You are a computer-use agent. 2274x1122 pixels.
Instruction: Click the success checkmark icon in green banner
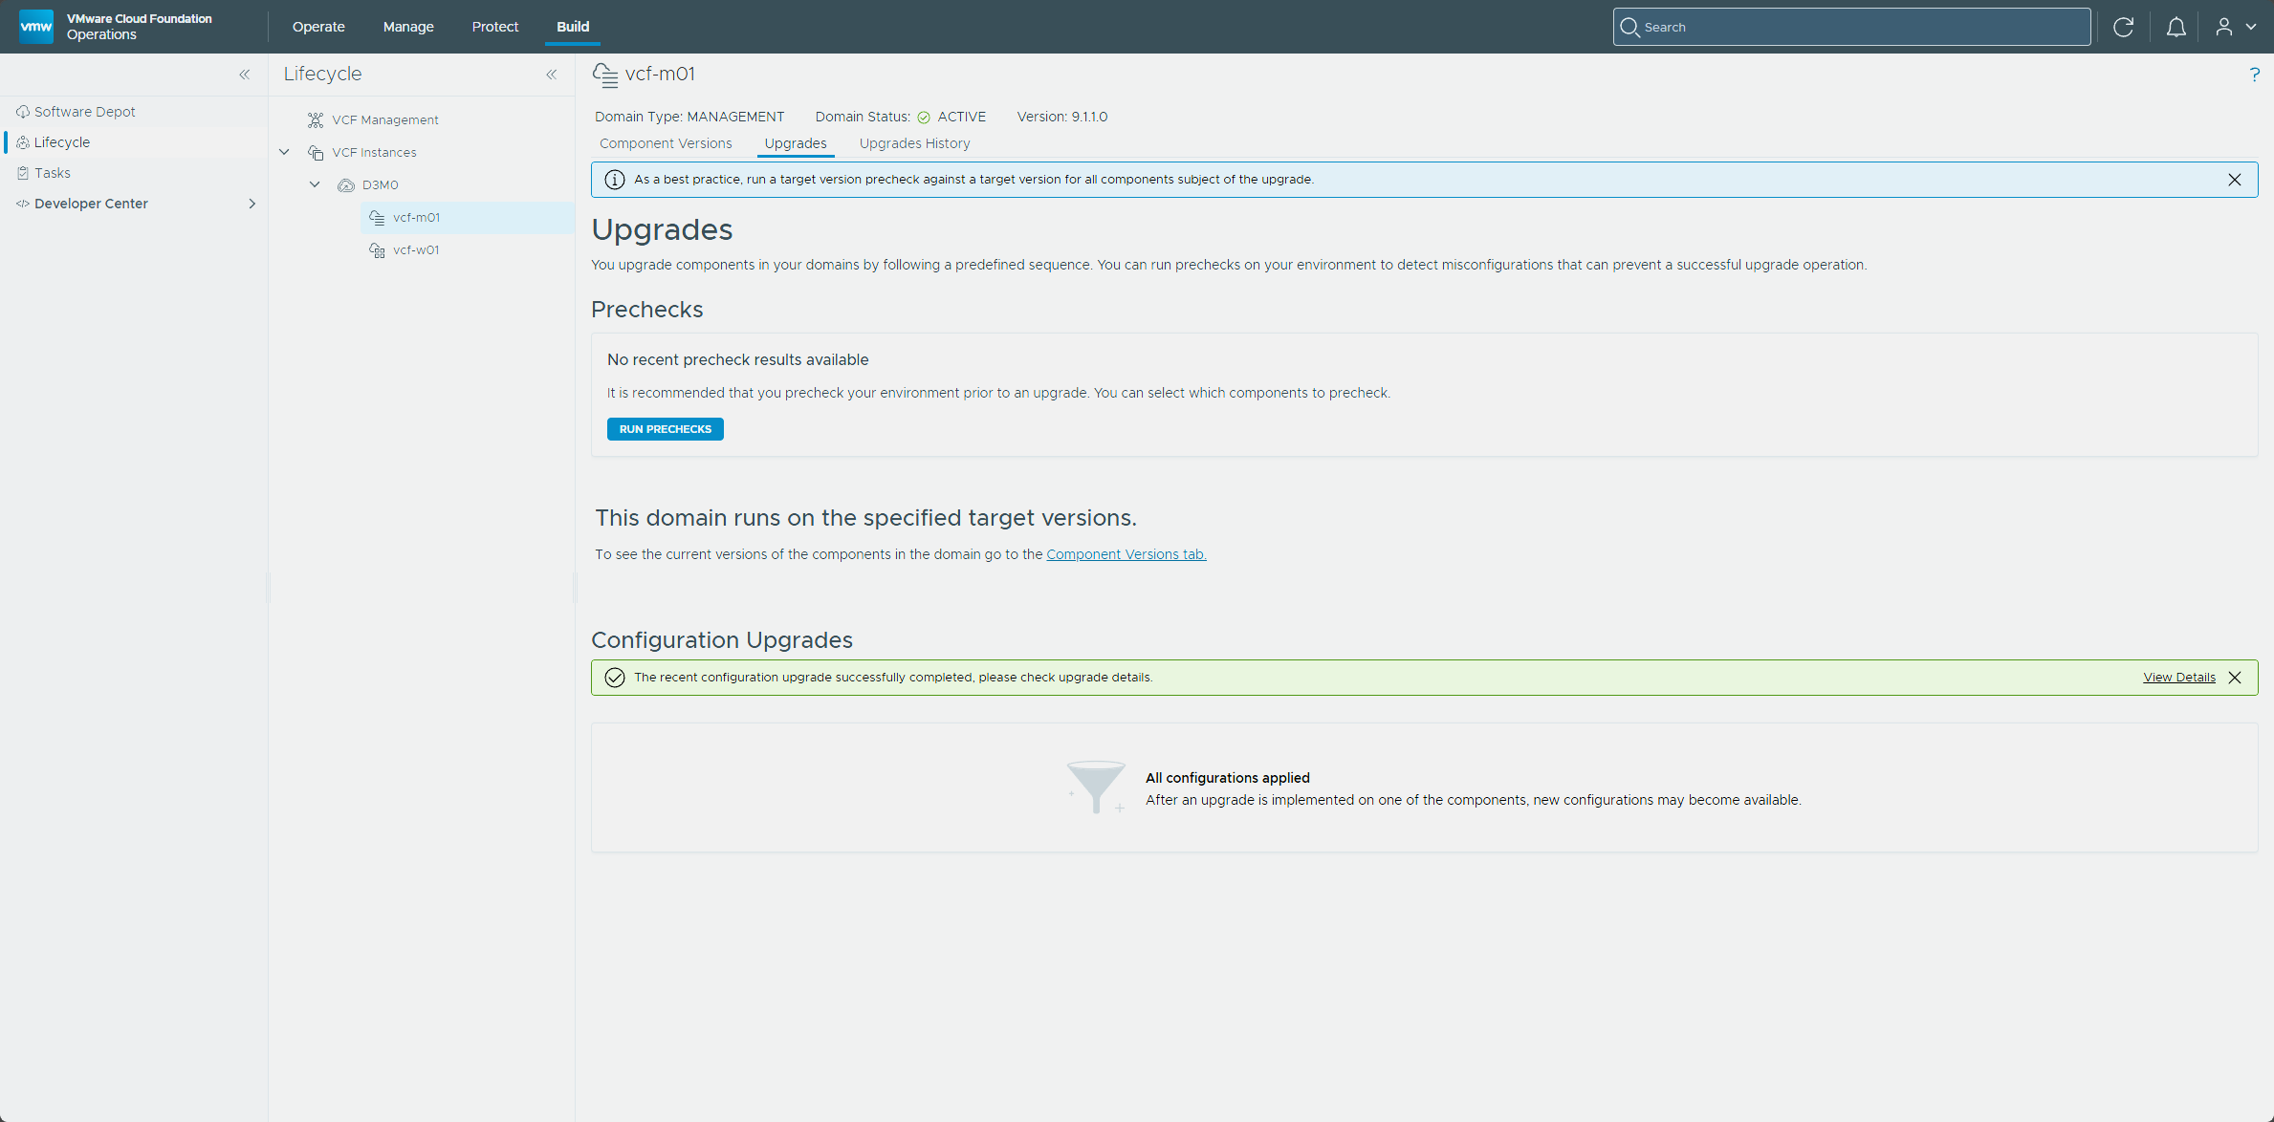pos(615,678)
